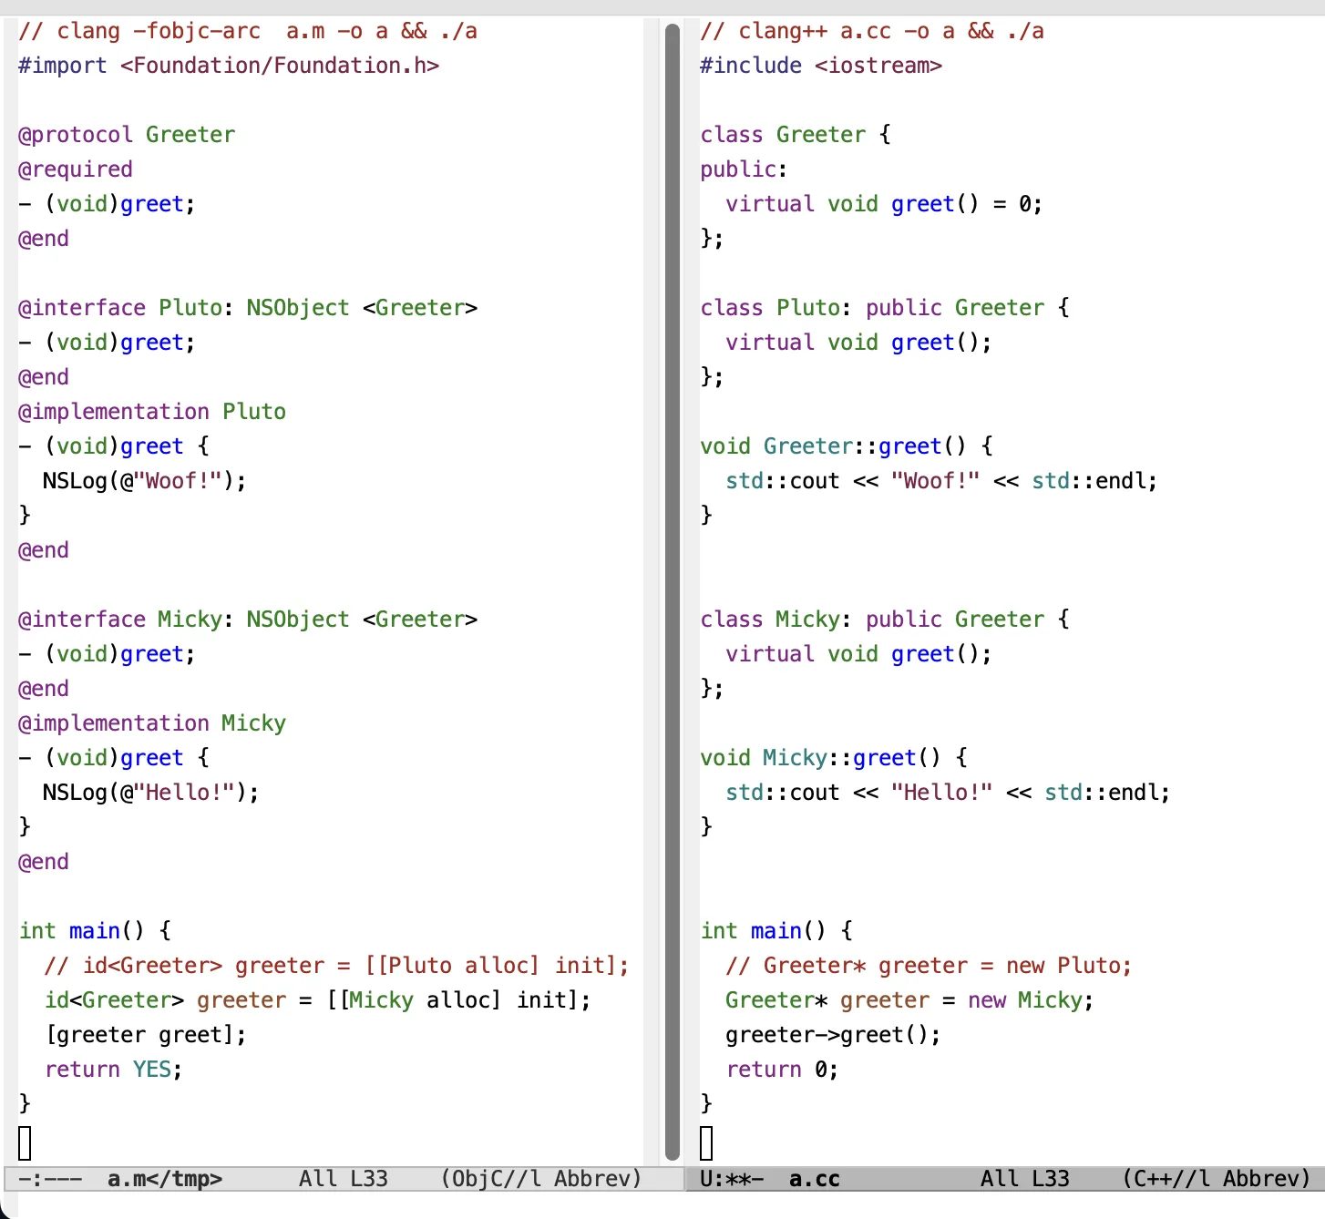Click 'void Micky::greet() {' definition line

pyautogui.click(x=834, y=758)
